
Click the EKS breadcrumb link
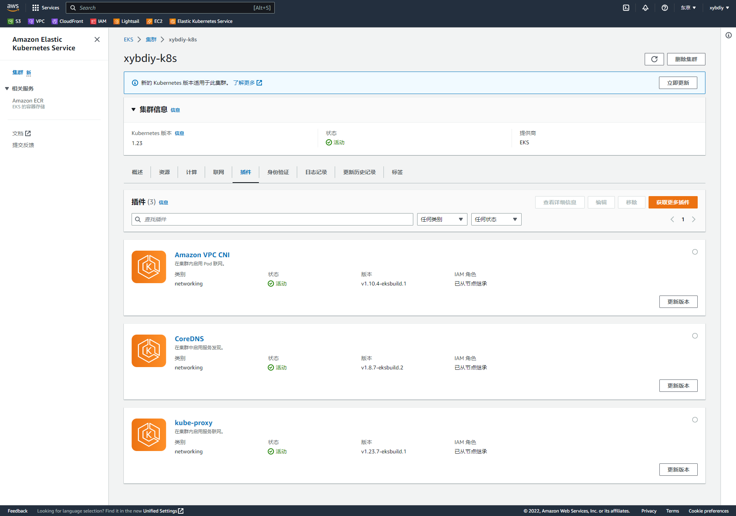pyautogui.click(x=128, y=39)
